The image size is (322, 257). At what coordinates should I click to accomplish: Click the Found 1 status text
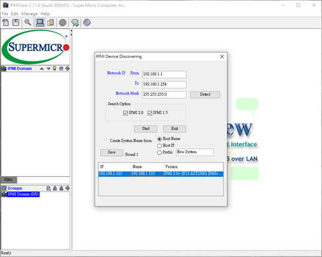tap(132, 154)
